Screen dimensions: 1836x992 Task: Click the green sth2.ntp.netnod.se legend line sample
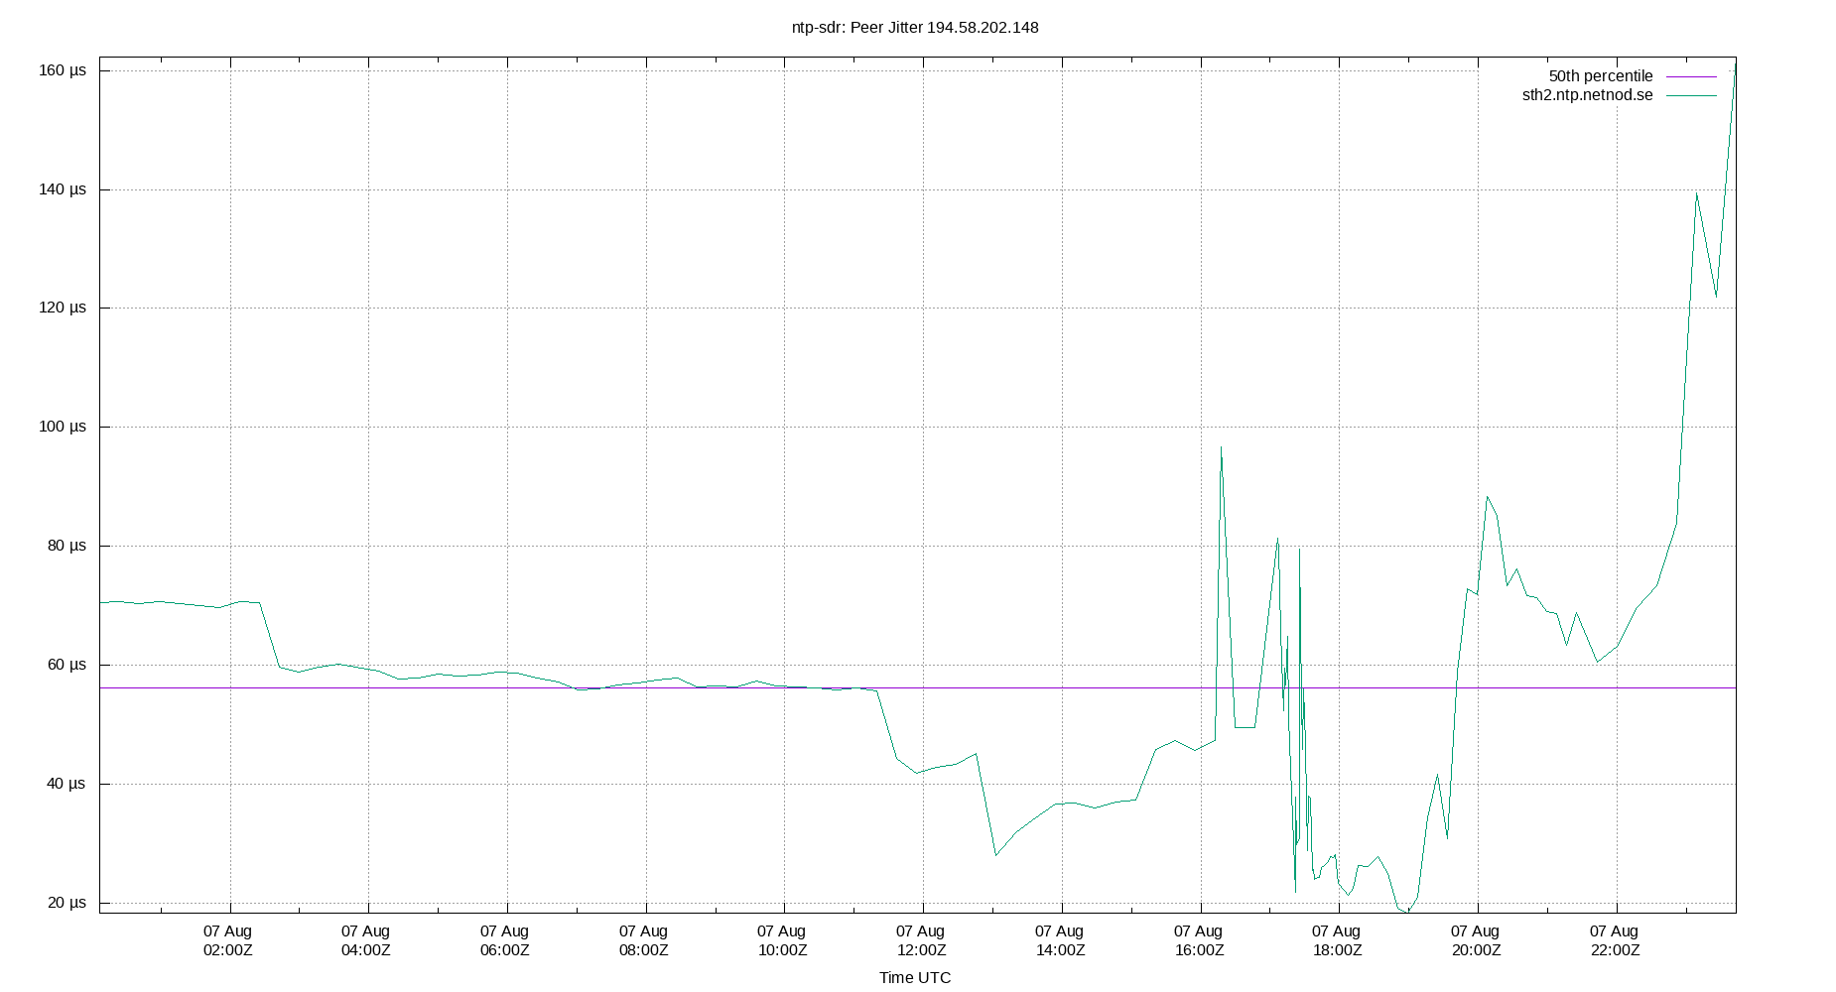(1691, 95)
